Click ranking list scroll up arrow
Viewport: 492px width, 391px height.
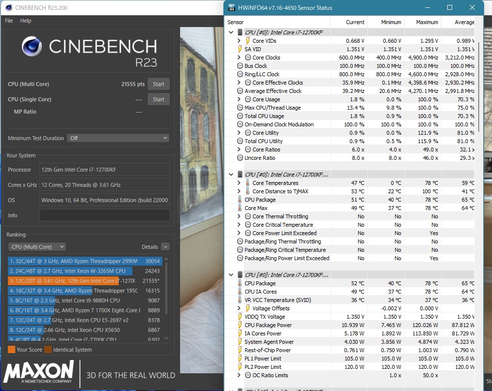coord(166,259)
